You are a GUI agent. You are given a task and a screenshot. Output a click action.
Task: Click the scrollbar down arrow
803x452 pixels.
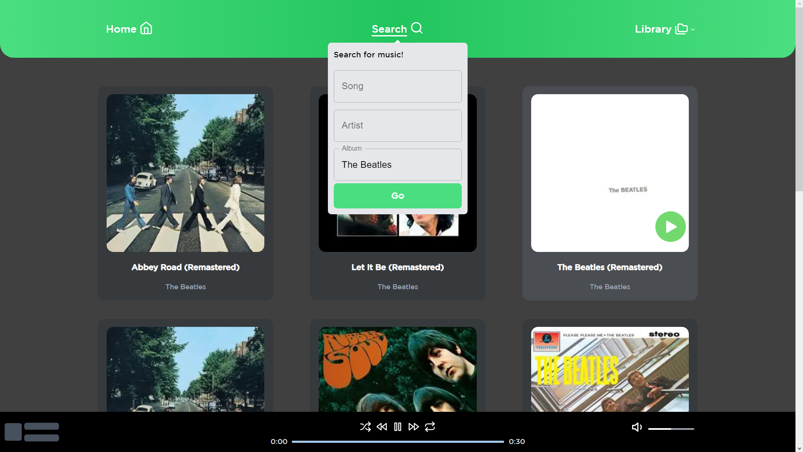click(799, 448)
